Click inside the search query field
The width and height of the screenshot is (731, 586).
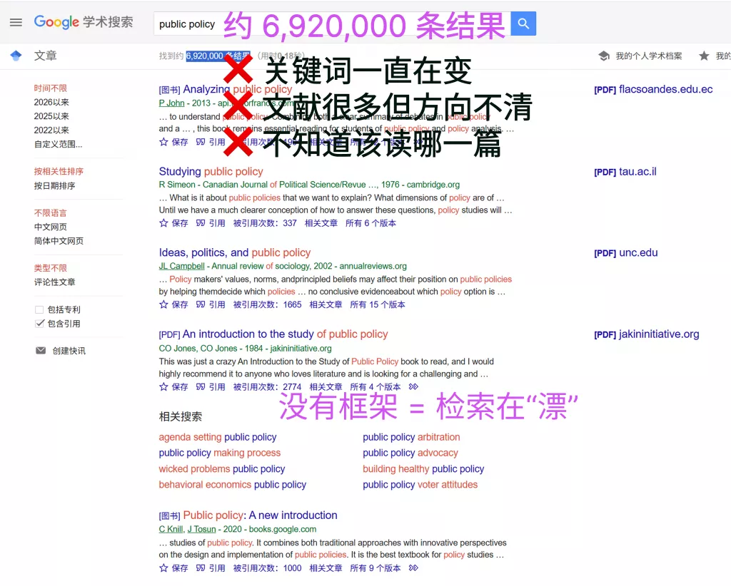[214, 24]
